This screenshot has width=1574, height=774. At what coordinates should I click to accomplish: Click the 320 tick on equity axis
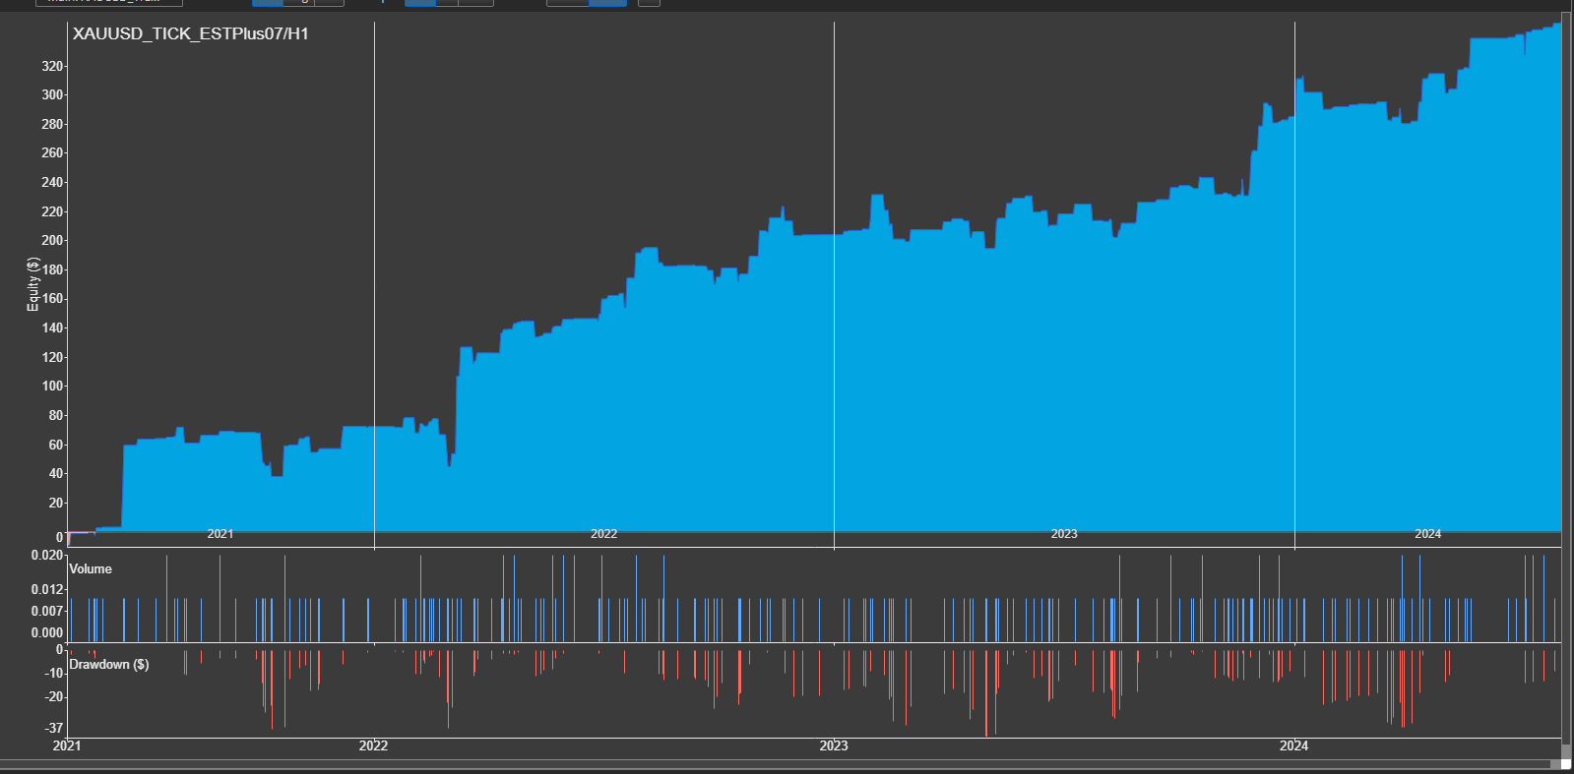click(x=52, y=66)
